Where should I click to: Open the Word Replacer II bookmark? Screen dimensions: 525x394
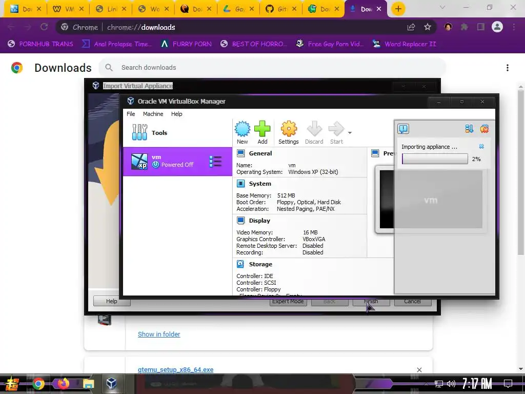pyautogui.click(x=405, y=44)
